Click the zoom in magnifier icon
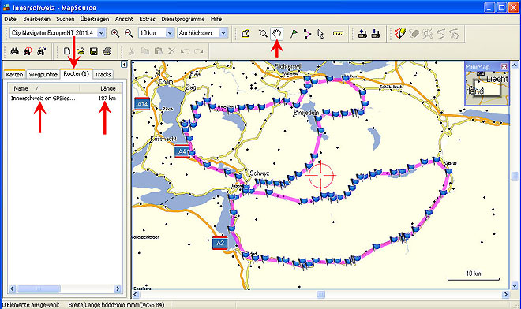The height and width of the screenshot is (309, 521). pyautogui.click(x=115, y=33)
